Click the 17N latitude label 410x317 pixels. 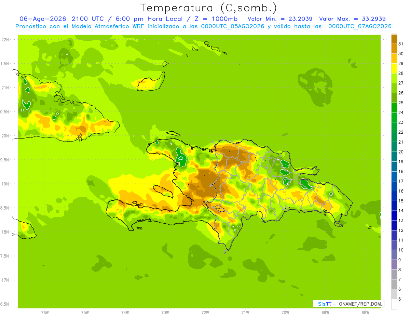click(5, 280)
